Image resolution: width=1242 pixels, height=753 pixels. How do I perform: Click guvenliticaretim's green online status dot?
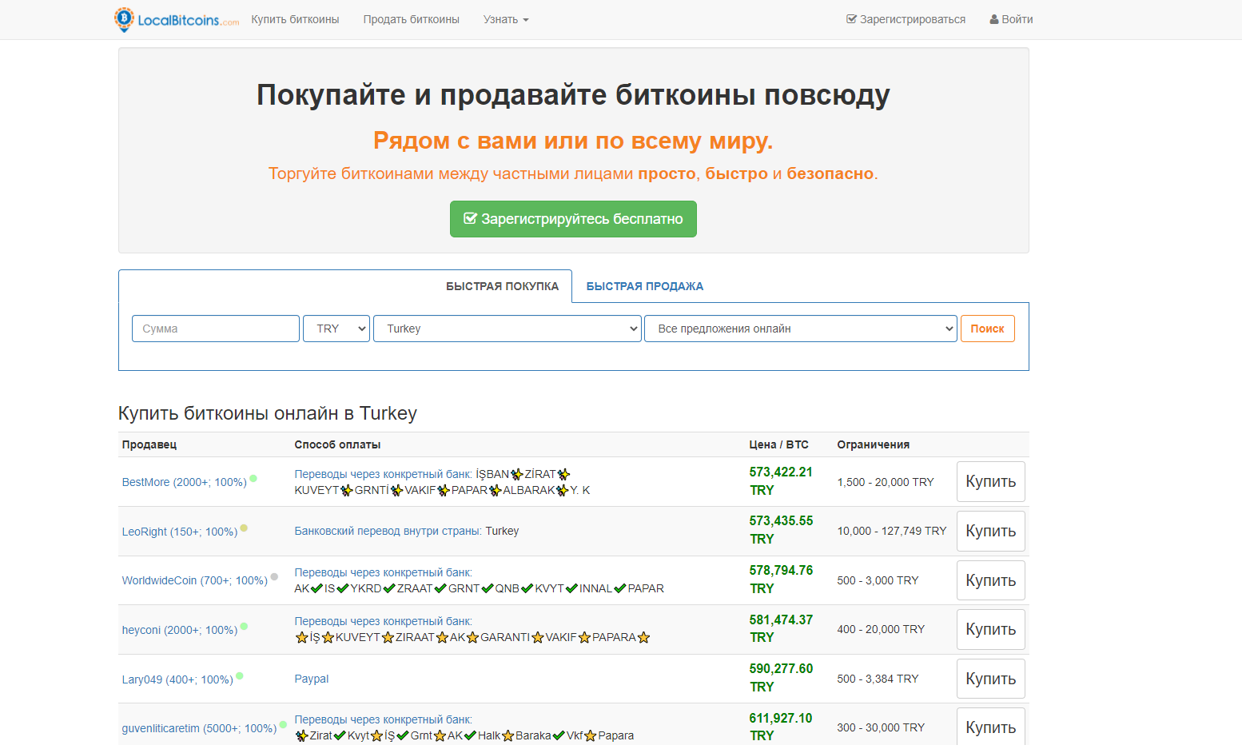[283, 724]
